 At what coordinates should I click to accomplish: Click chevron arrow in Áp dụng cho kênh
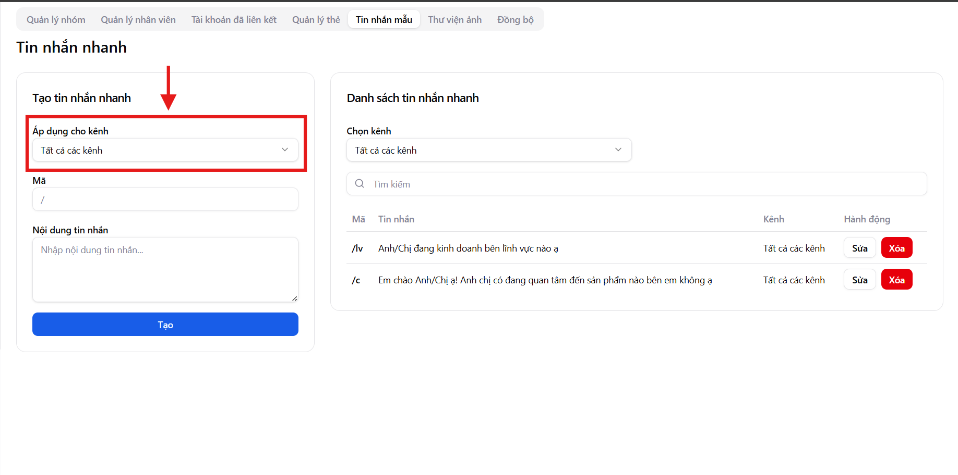click(x=285, y=150)
